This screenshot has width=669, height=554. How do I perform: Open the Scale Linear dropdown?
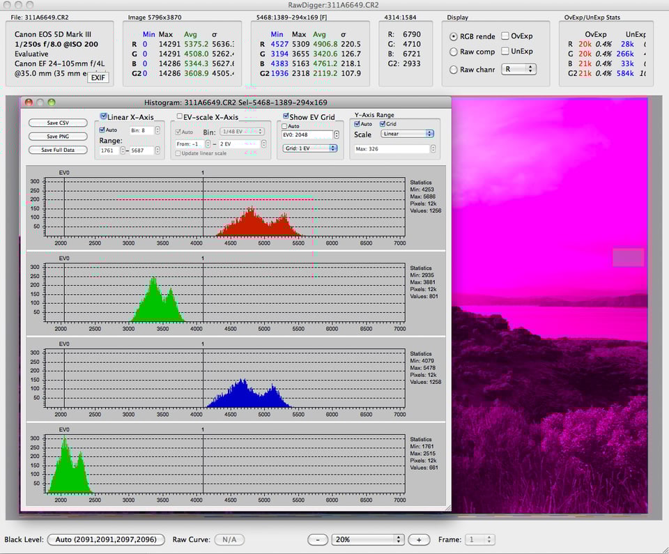tap(406, 134)
